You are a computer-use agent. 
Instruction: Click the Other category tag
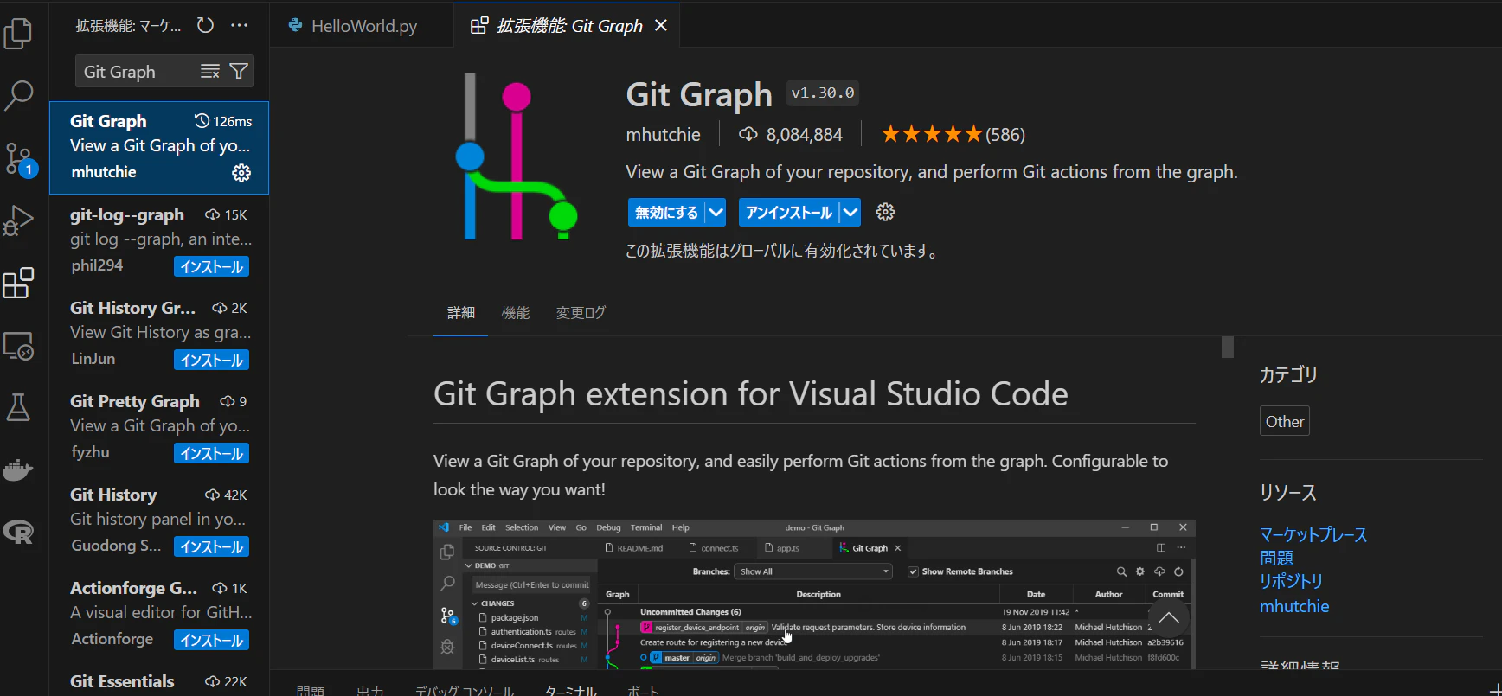tap(1285, 421)
